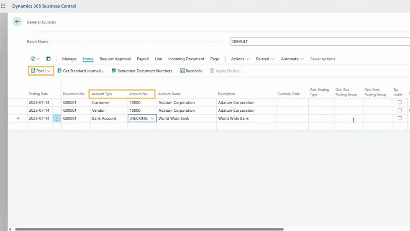Expand the Post dropdown arrow
This screenshot has width=410, height=231.
[49, 71]
